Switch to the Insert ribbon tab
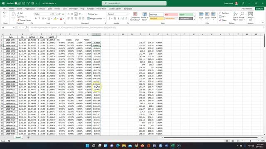This screenshot has height=149, width=266. pos(20,9)
